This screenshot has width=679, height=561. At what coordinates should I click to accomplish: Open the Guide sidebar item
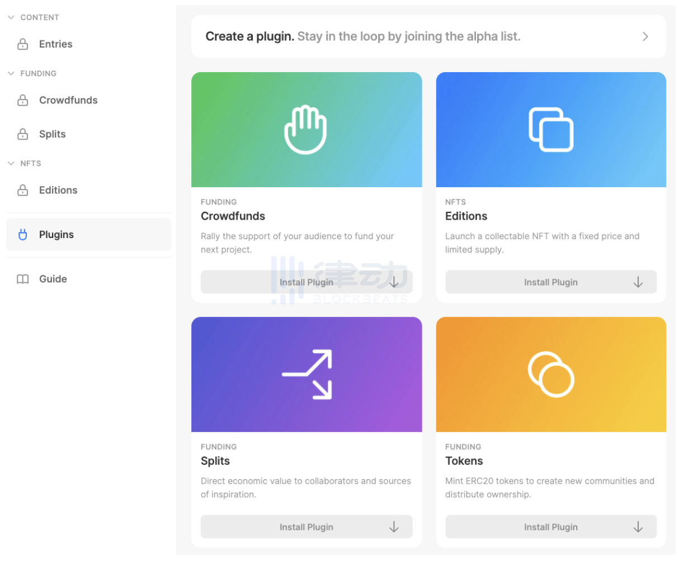tap(53, 279)
